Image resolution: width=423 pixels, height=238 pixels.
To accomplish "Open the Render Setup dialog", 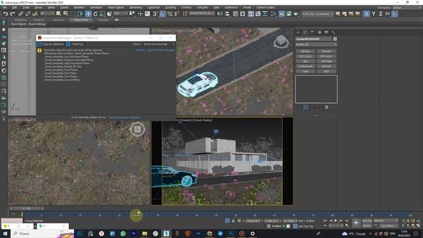I will pos(282,14).
